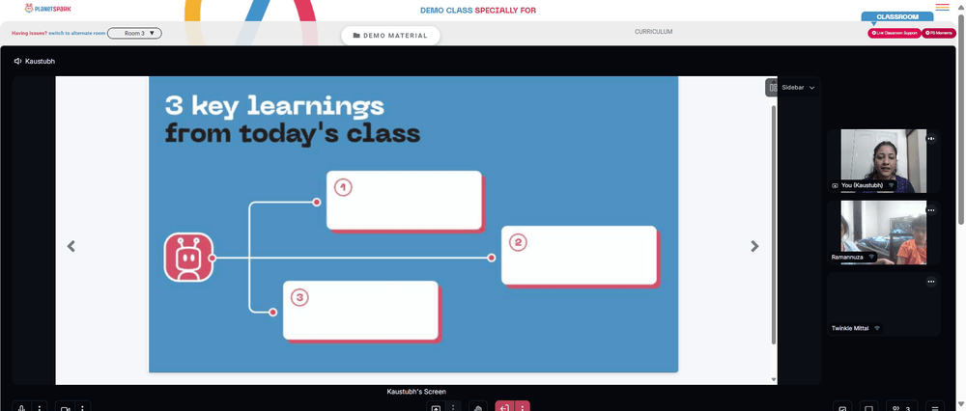Click the shared screen vertical scrollbar

[x=774, y=225]
